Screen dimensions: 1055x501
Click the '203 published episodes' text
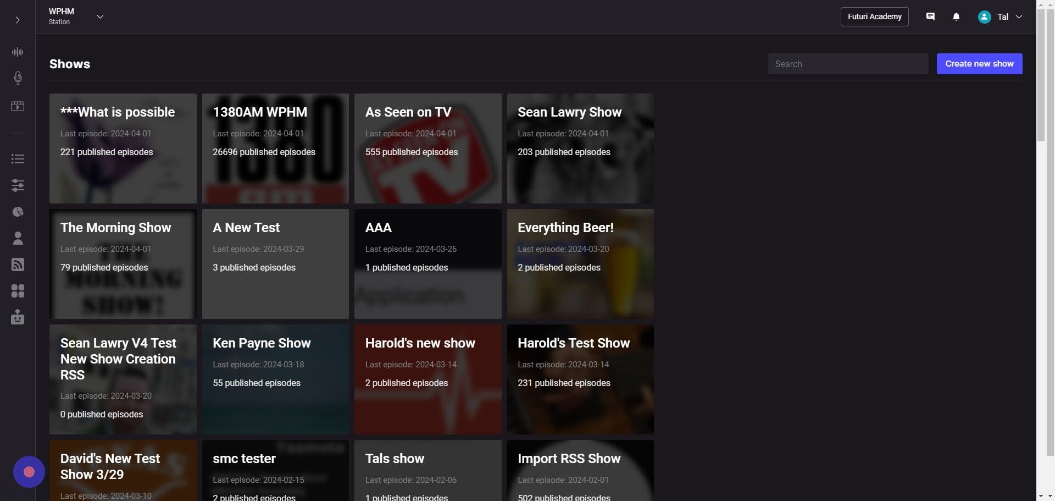point(564,152)
